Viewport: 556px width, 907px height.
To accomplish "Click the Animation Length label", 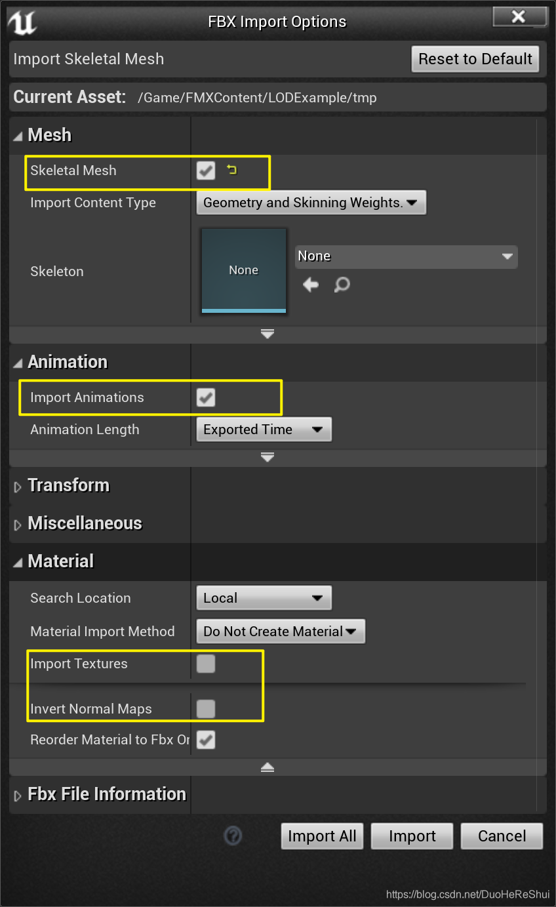I will tap(85, 430).
